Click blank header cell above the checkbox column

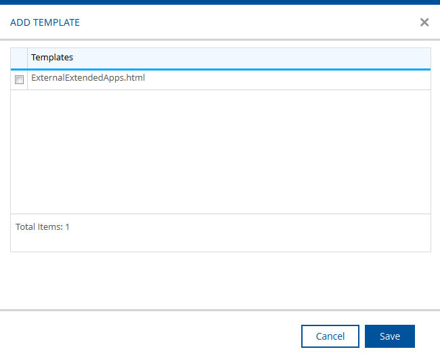point(19,58)
